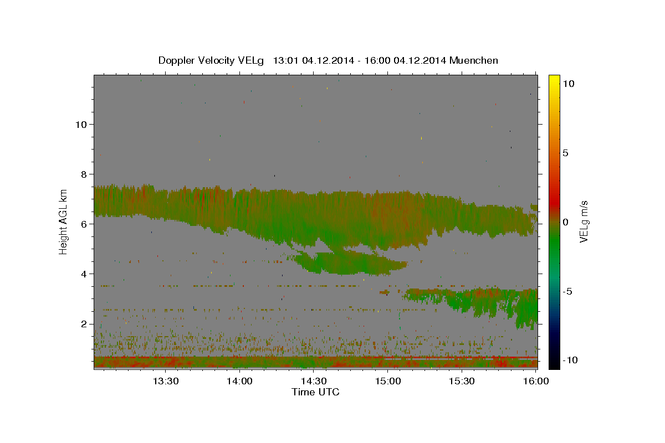Click the 14:00 time tick label

(239, 382)
